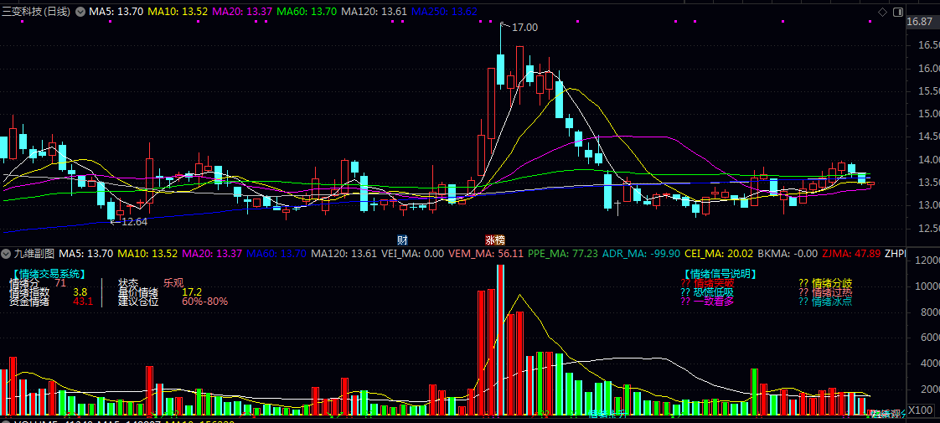940x423 pixels.
Task: Click the 恐慌低吸 legend entry
Action: click(x=707, y=292)
